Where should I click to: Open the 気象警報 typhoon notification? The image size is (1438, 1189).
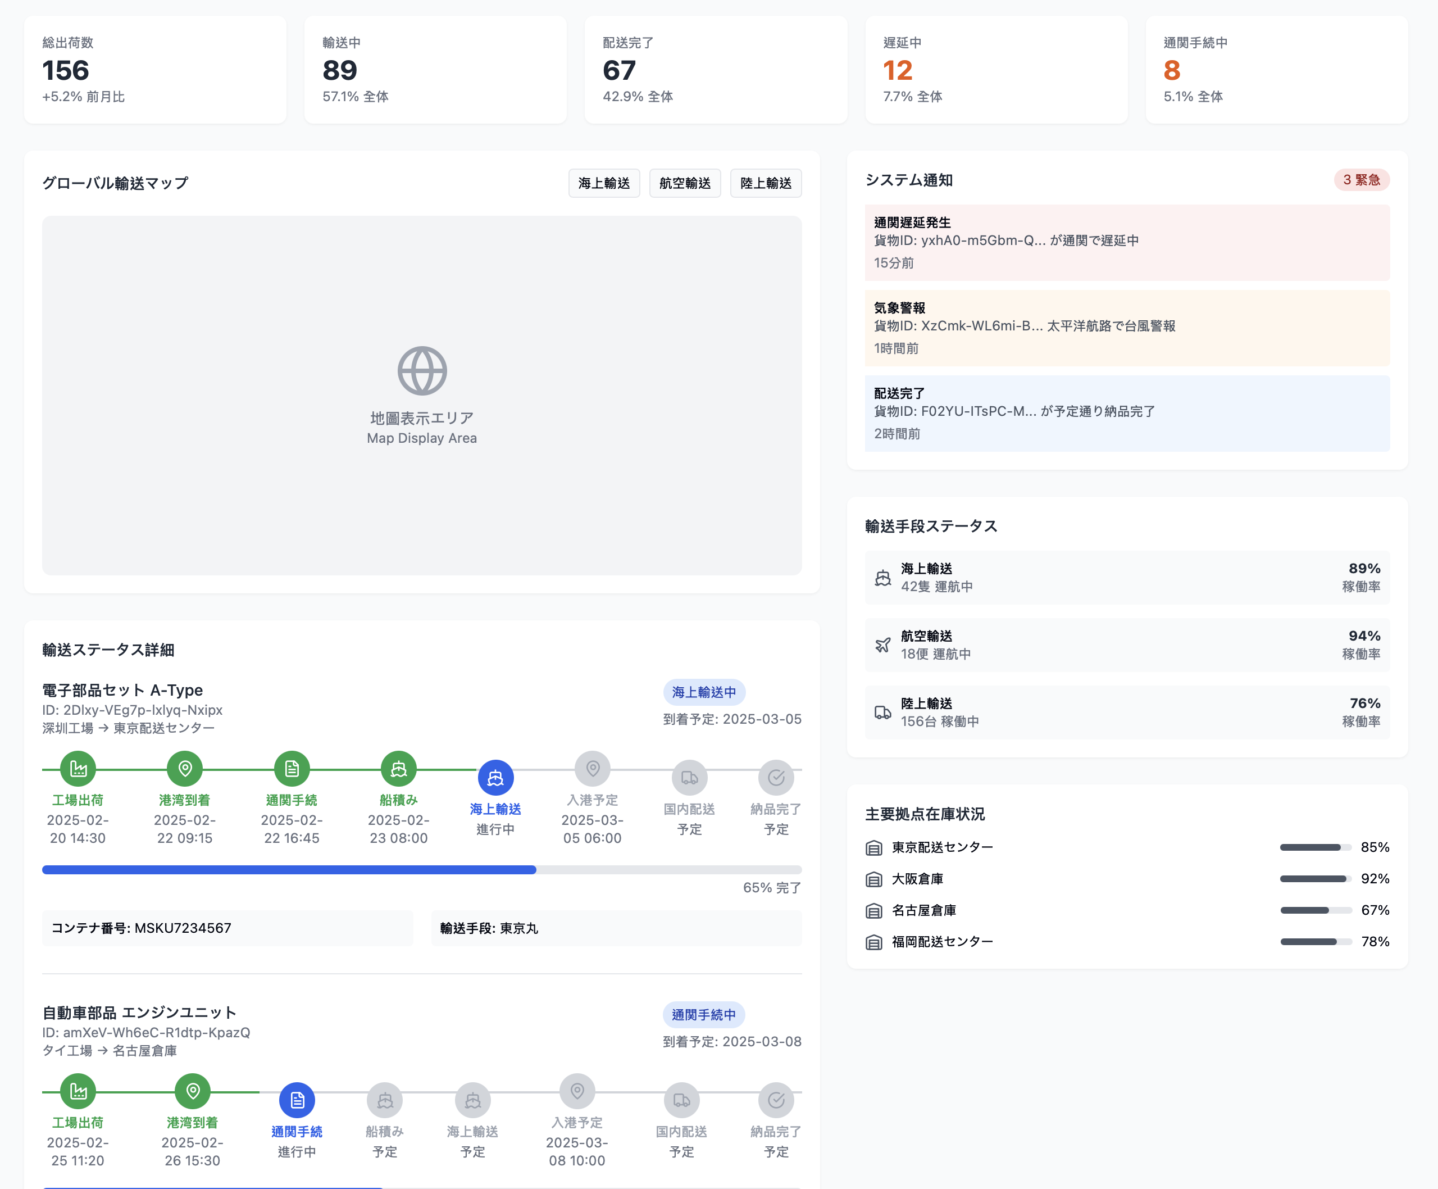click(x=1126, y=328)
